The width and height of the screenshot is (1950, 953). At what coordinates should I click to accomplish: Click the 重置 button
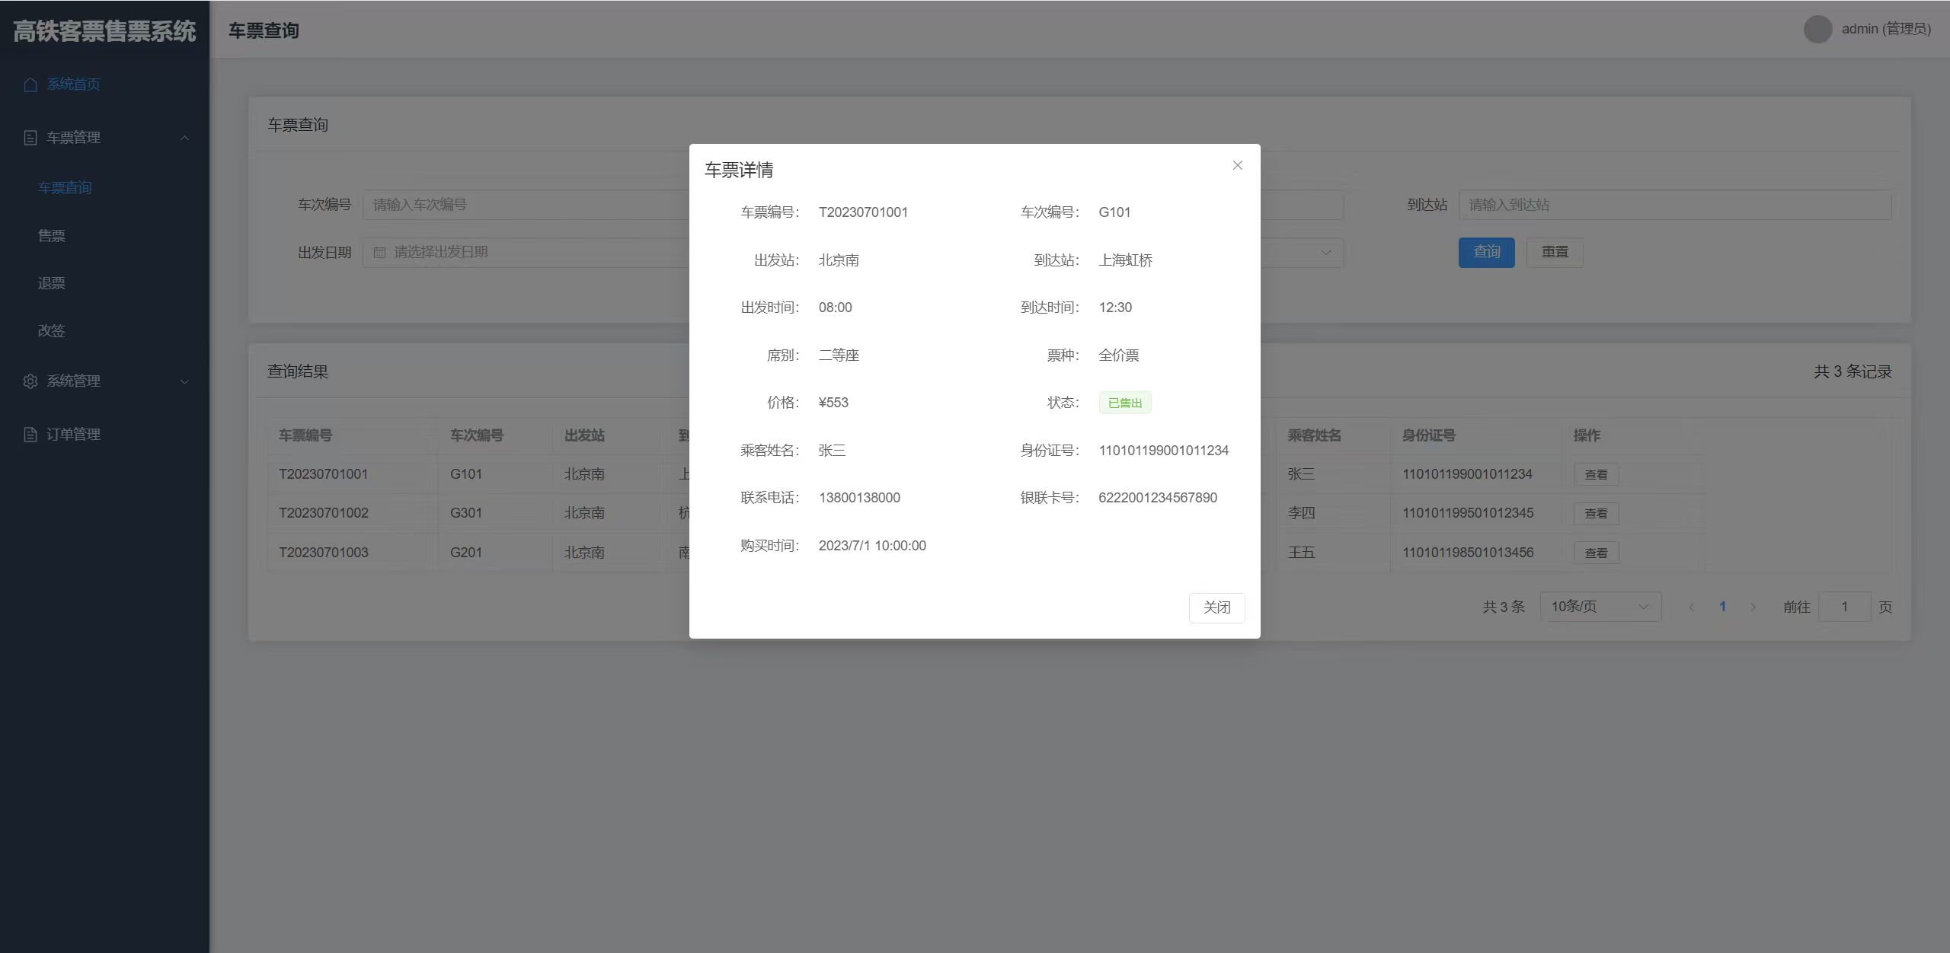[x=1555, y=252]
